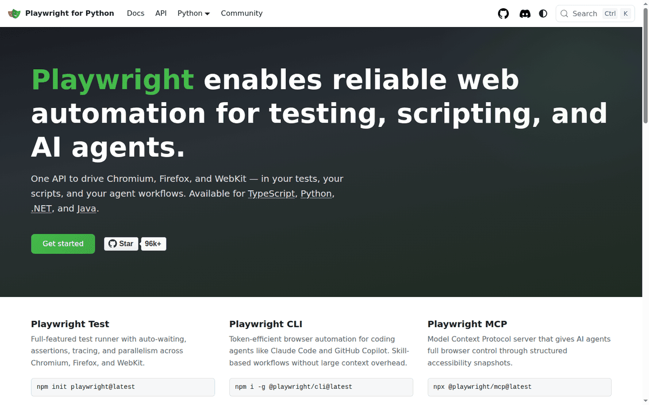Star the repository on GitHub
The height and width of the screenshot is (405, 649).
pos(121,244)
